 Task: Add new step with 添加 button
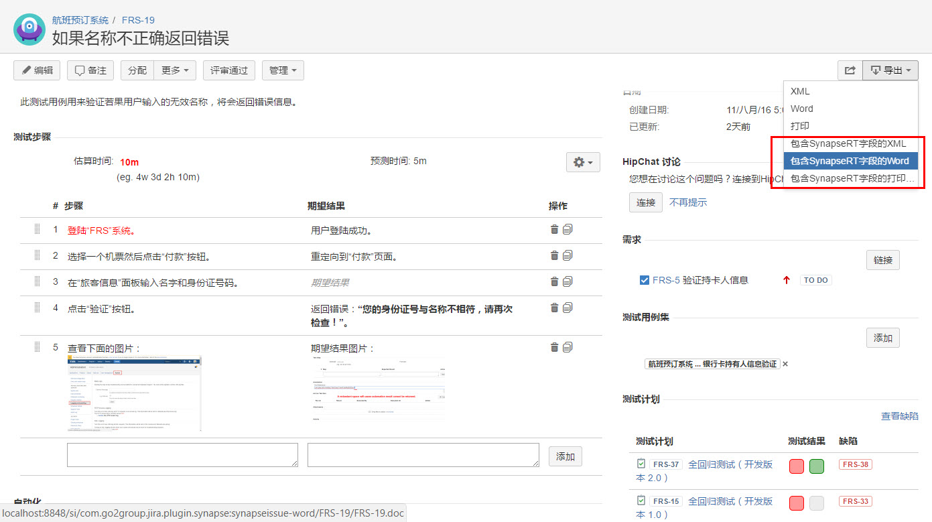tap(565, 456)
